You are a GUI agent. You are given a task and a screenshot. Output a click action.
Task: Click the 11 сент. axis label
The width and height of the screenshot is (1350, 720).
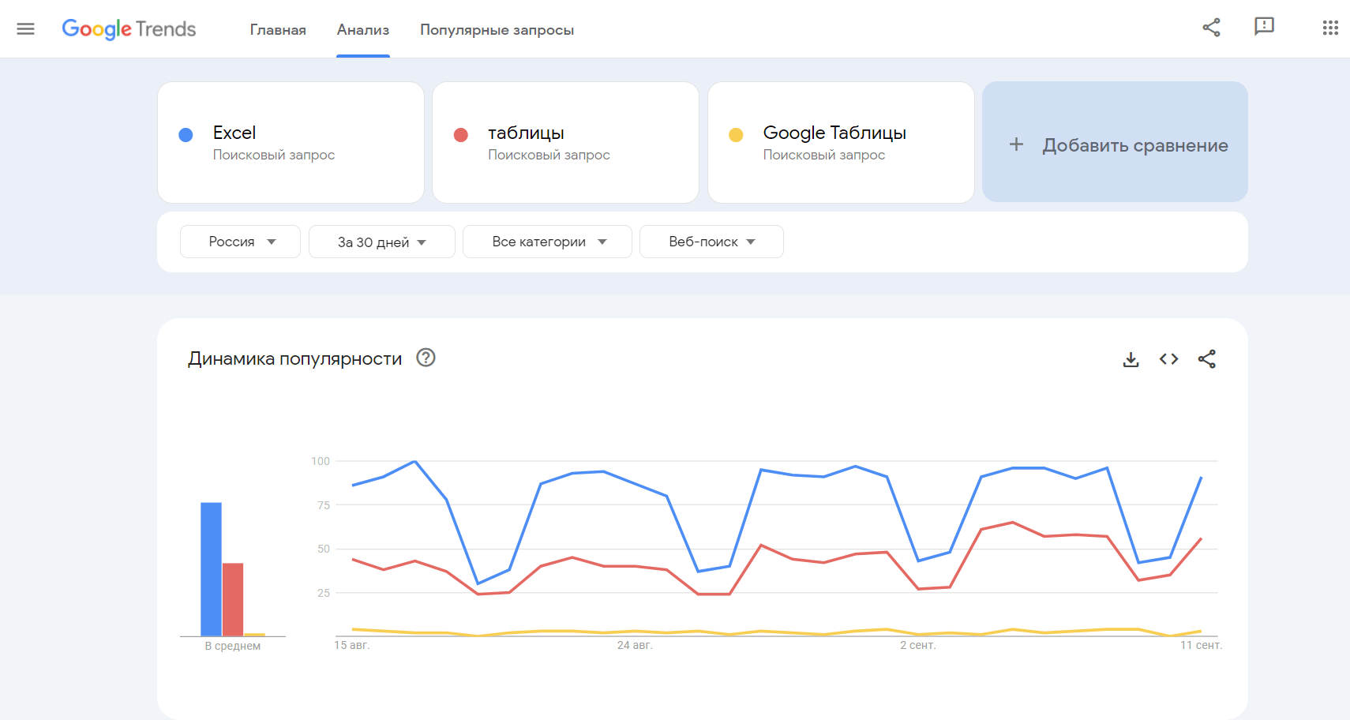click(1201, 645)
